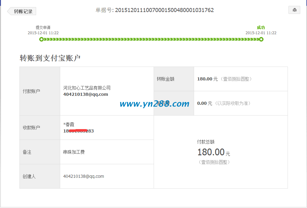The height and width of the screenshot is (208, 307).
Task: Click the creator email in 创建人 row
Action: pos(83,176)
